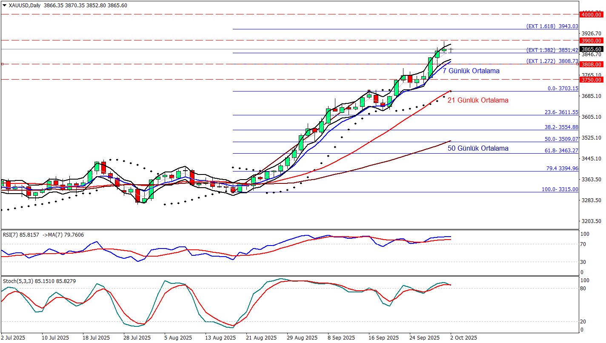Select the '50 Günlük Ortalama' text label

[x=477, y=149]
